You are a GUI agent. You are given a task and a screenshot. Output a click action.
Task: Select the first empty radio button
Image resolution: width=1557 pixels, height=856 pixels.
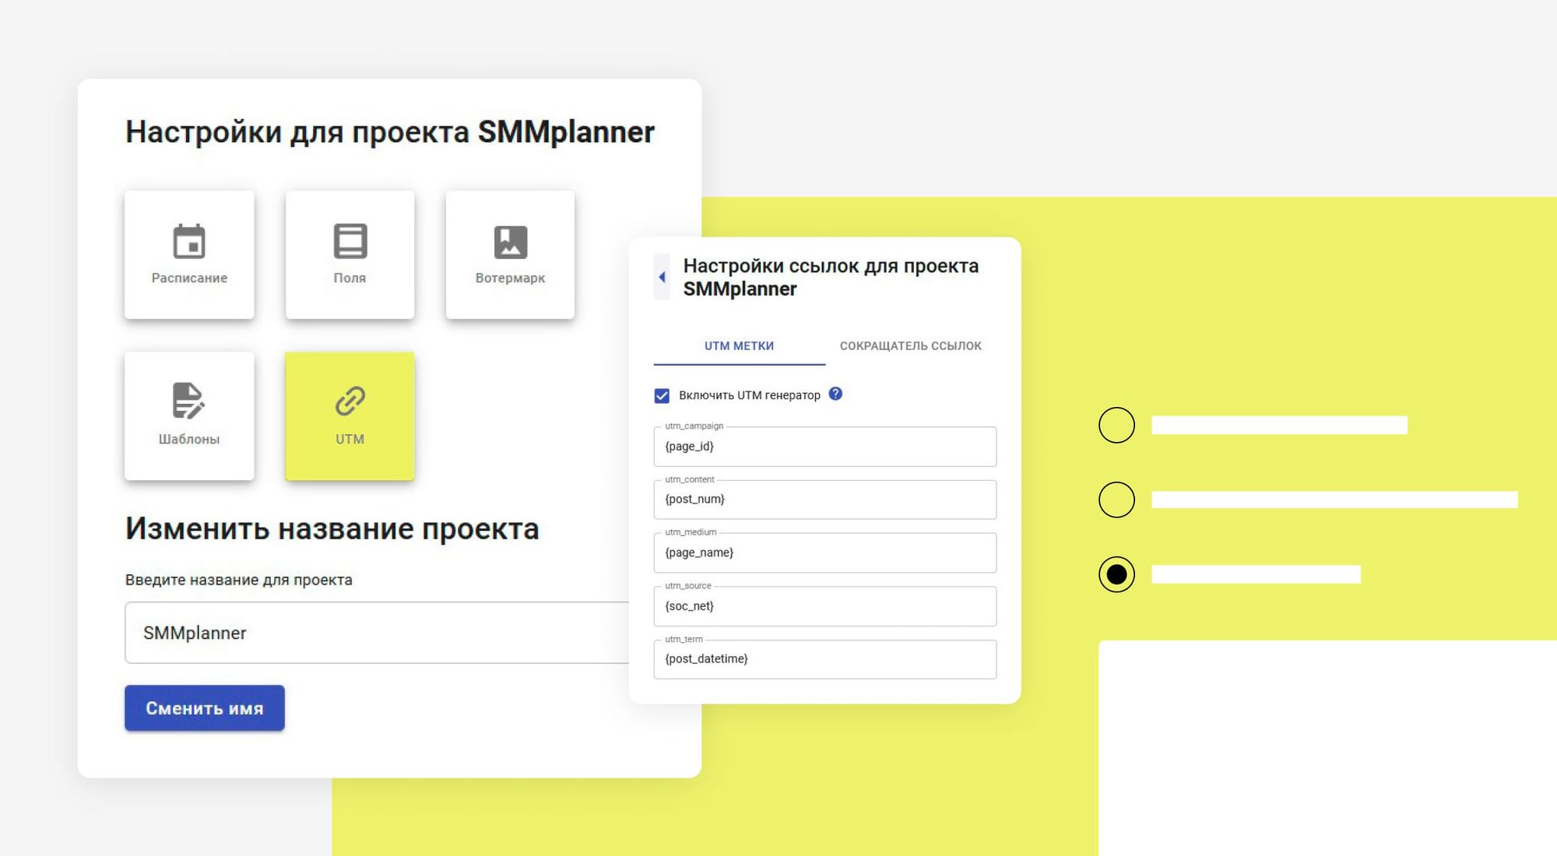click(1116, 425)
